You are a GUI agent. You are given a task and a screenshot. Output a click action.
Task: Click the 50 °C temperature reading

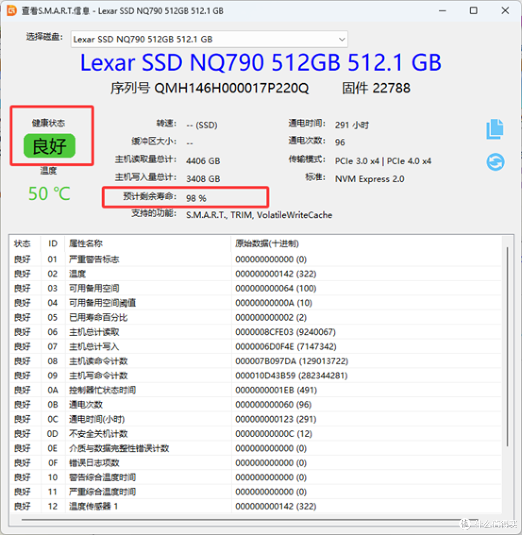(49, 194)
